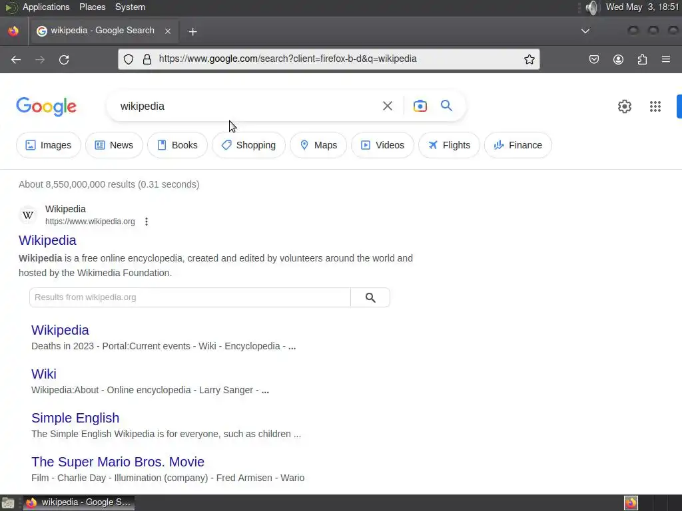The height and width of the screenshot is (511, 682).
Task: Open the list all tabs chevron
Action: coord(585,31)
